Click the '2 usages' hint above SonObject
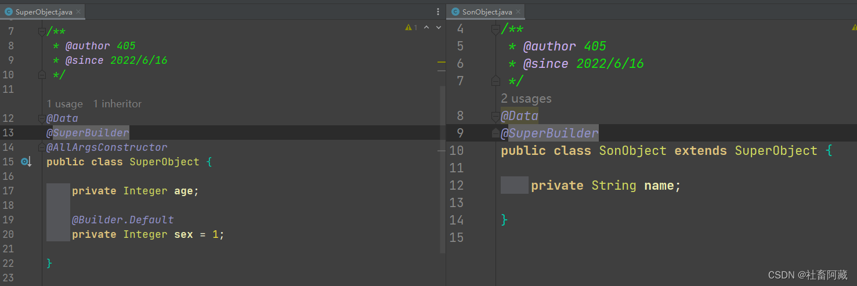The height and width of the screenshot is (286, 857). pyautogui.click(x=526, y=99)
